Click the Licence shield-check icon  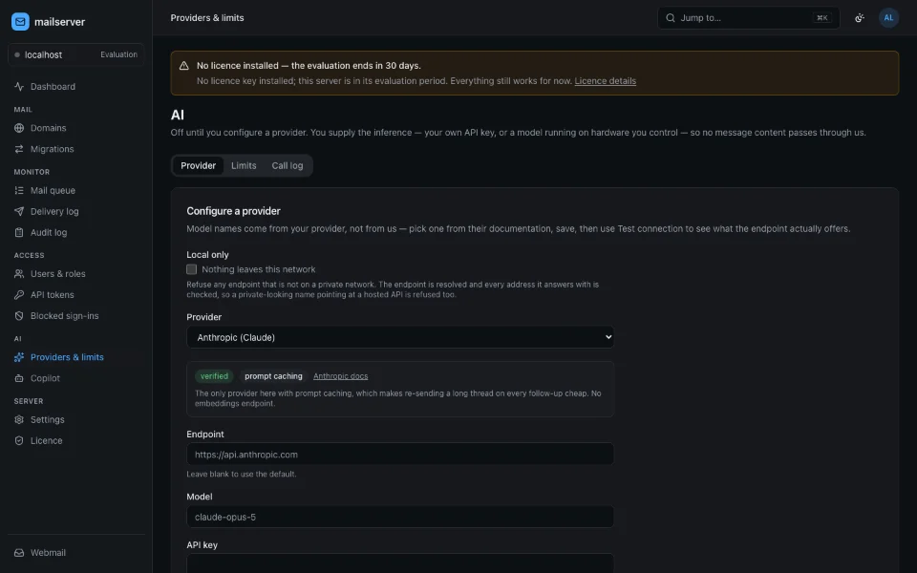(x=19, y=441)
